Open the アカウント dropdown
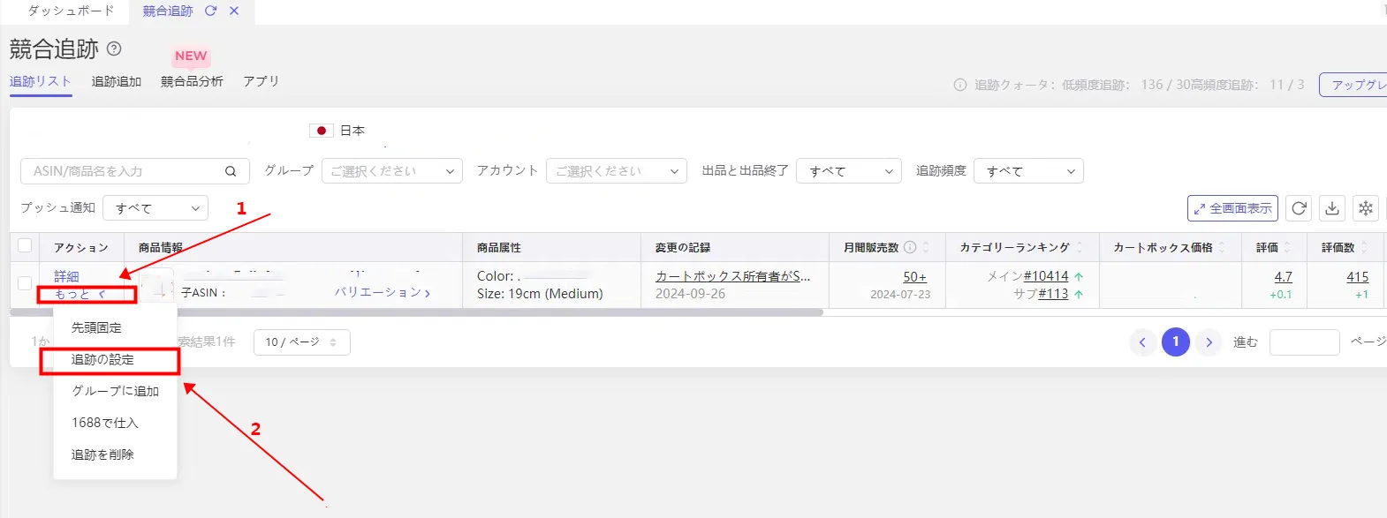The height and width of the screenshot is (518, 1387). pos(617,171)
